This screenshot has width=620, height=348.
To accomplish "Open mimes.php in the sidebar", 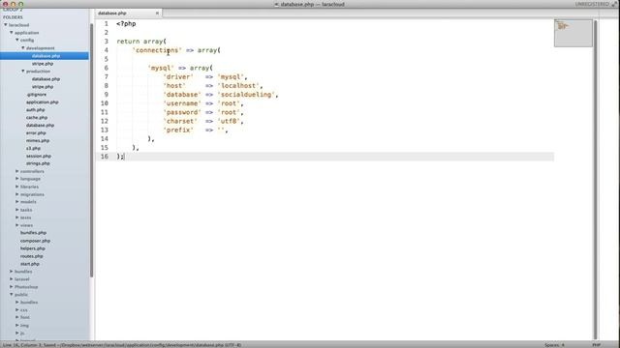I will [38, 140].
